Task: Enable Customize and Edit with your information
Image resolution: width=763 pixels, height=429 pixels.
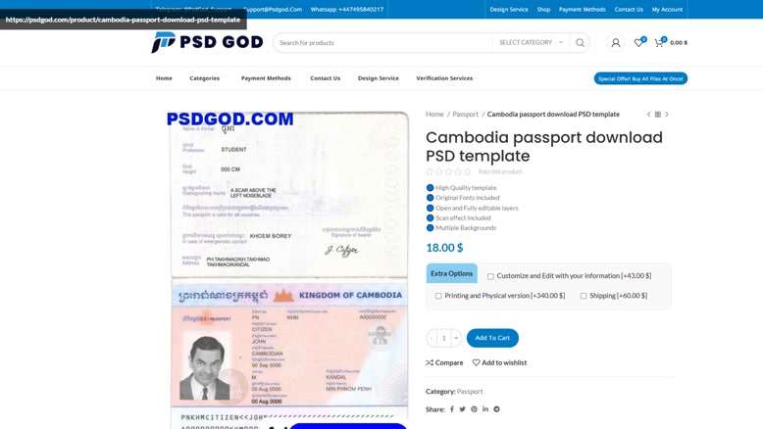Action: click(x=490, y=276)
